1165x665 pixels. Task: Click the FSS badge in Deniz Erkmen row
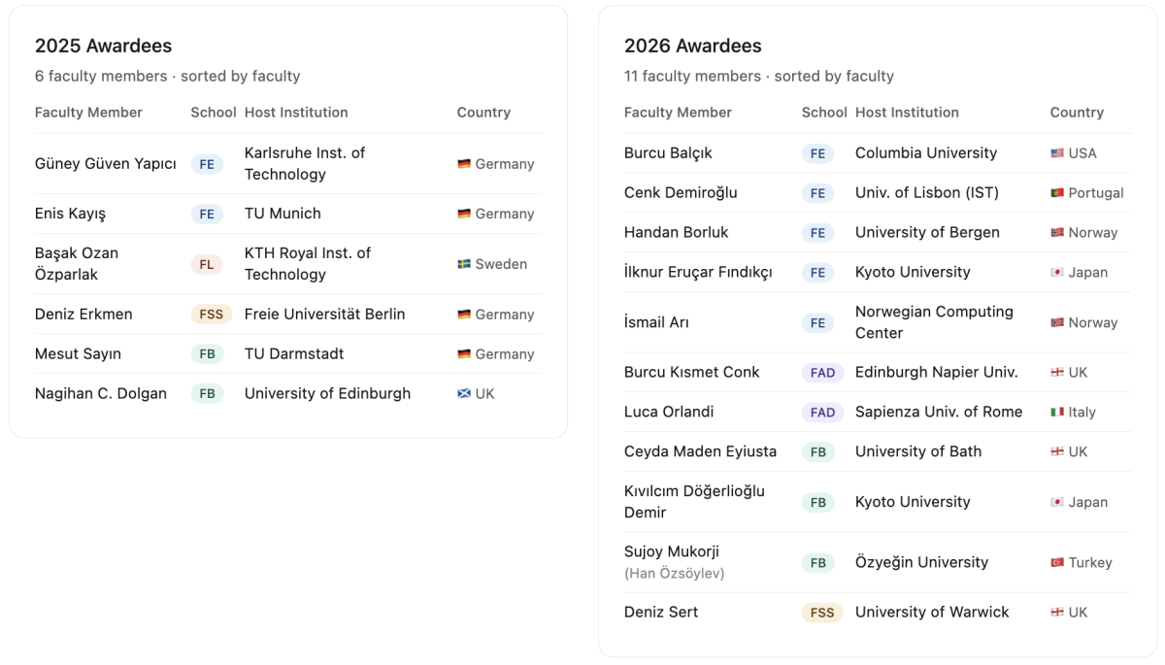(x=211, y=315)
